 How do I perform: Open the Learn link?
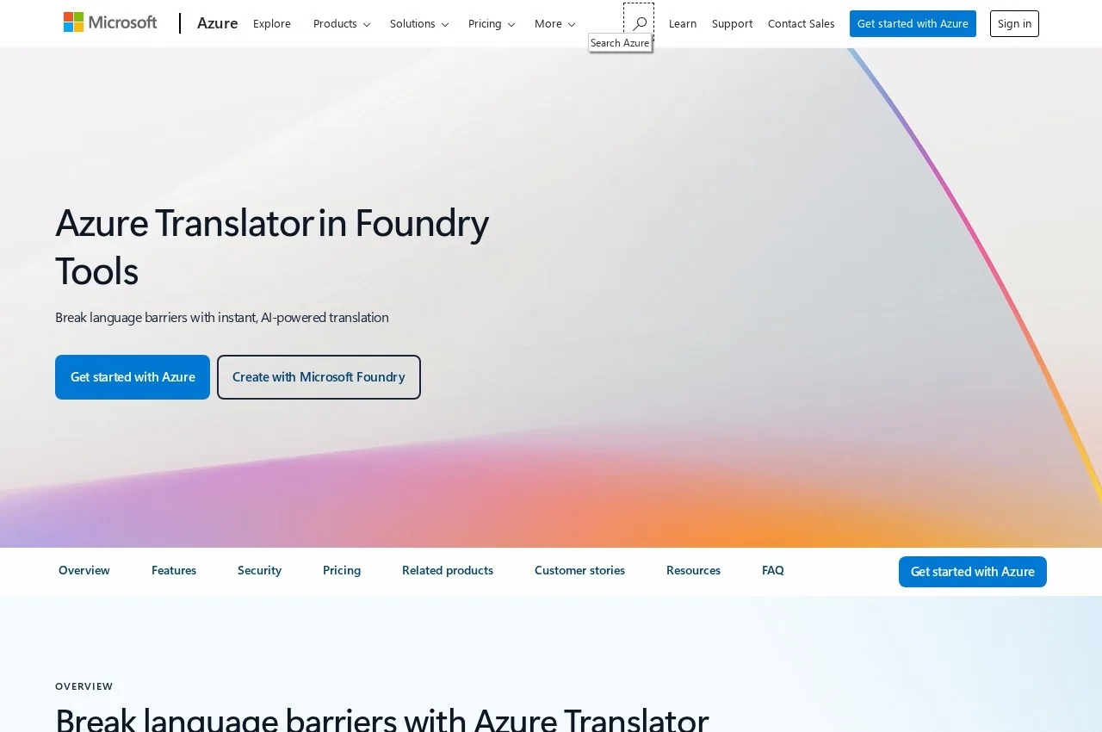click(683, 23)
